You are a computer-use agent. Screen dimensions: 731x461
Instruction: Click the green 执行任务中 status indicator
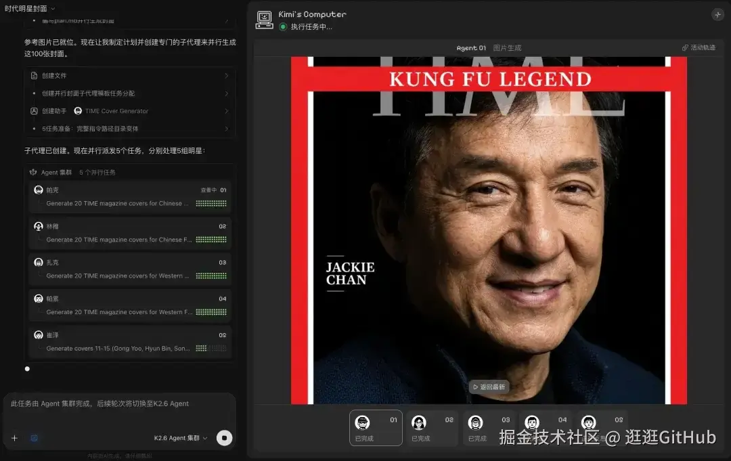point(282,27)
